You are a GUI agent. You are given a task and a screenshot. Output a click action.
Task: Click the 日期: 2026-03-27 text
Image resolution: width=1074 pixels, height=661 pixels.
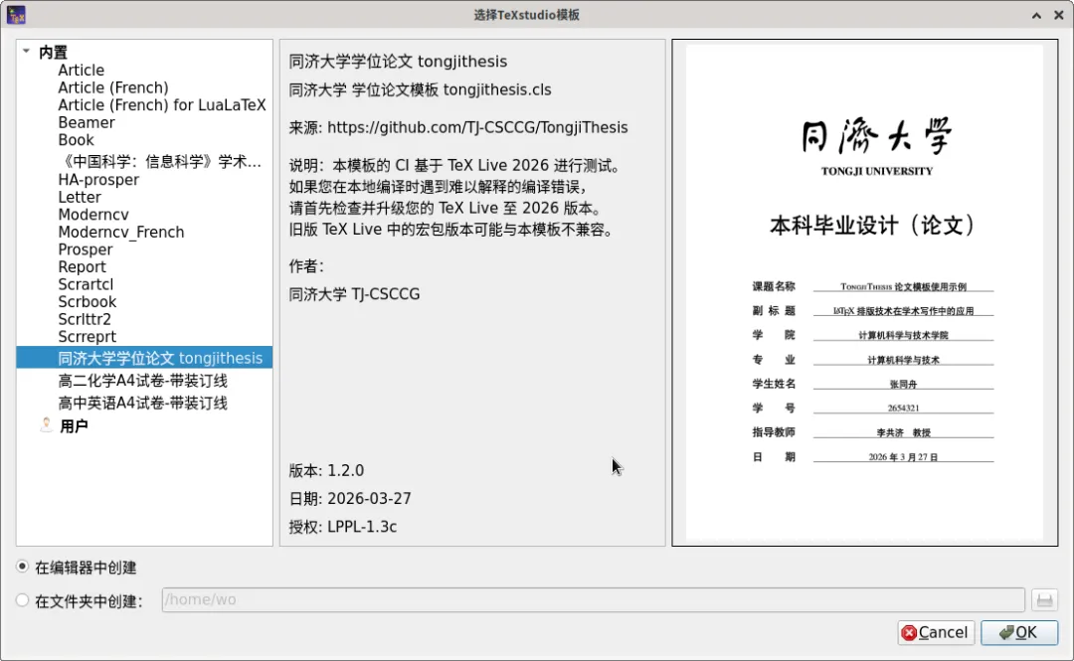[x=350, y=499]
